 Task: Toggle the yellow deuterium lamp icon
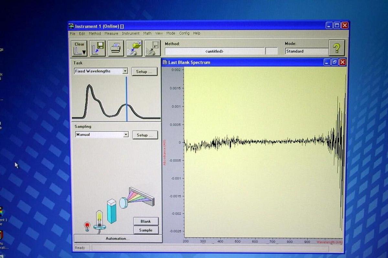100,219
